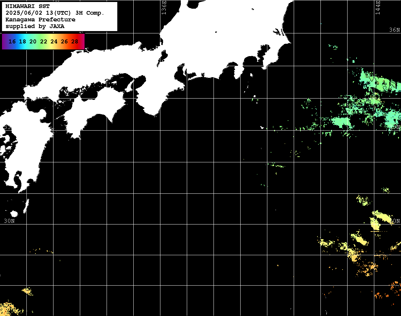Click the 28 value on the color scale

tap(75, 42)
